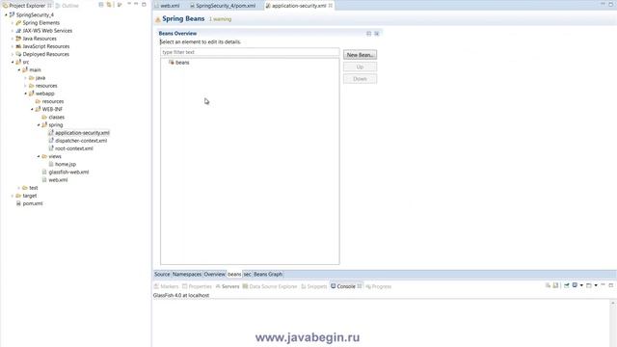
Task: Switch to the sec editor tab
Action: (x=247, y=274)
